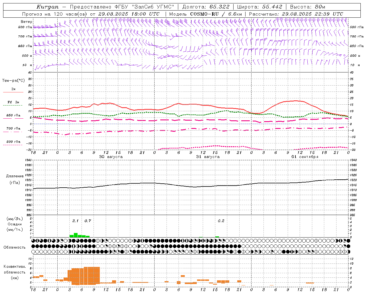Click the 'Осадки' precipitation label
365x292 pixels.
(x=15, y=224)
